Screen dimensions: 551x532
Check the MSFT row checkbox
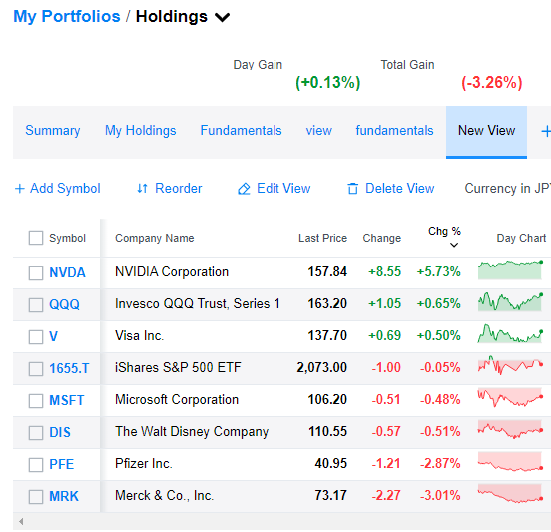tap(36, 401)
